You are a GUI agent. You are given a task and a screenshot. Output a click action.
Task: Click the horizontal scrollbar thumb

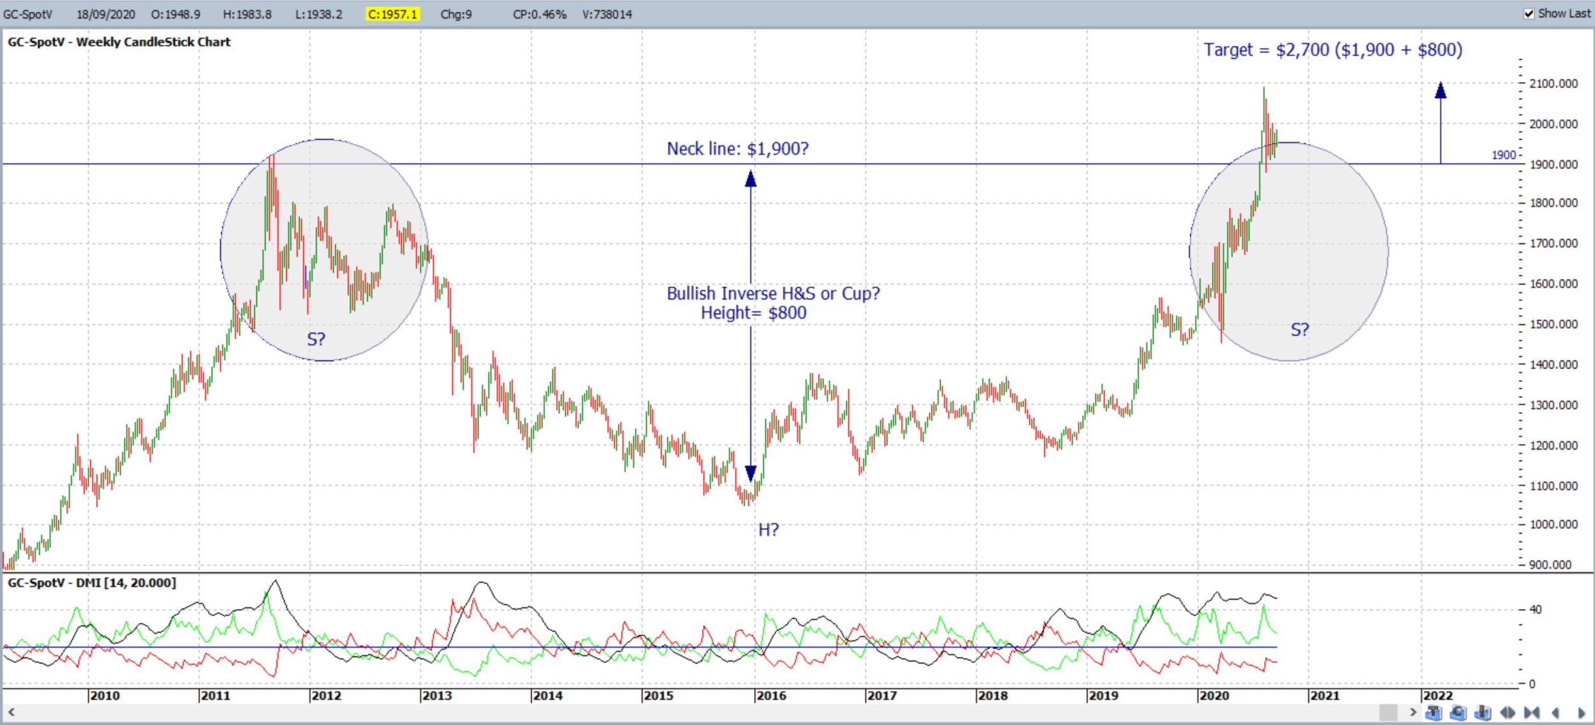[x=1388, y=712]
